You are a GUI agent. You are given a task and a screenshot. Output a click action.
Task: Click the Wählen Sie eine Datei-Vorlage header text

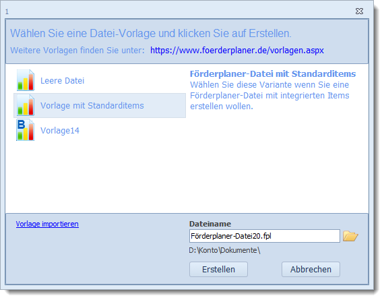click(x=151, y=33)
